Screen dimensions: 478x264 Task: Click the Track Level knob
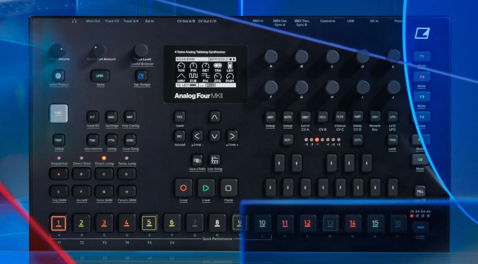point(141,50)
